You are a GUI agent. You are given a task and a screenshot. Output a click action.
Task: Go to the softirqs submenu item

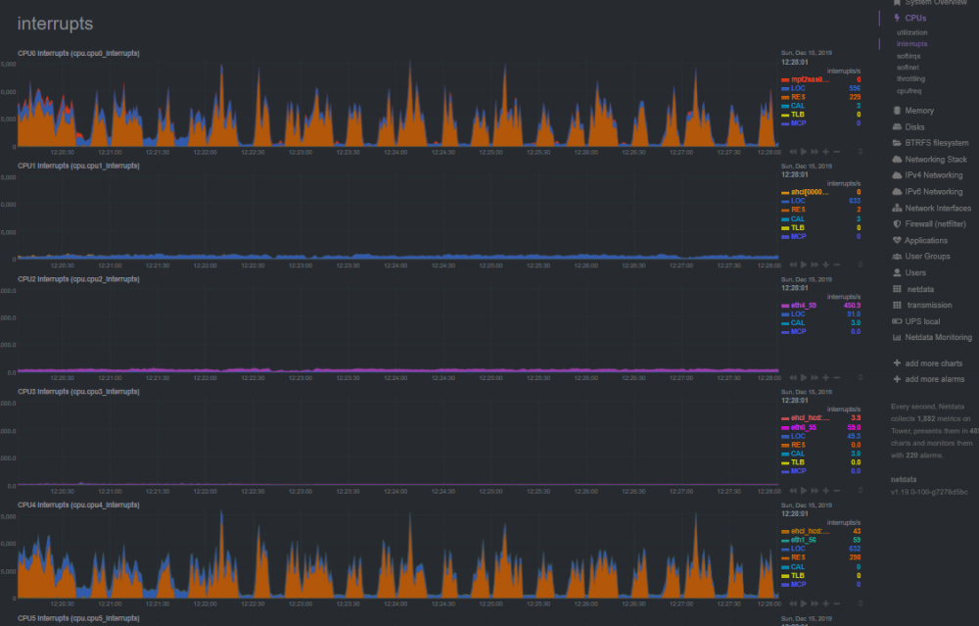[x=909, y=56]
